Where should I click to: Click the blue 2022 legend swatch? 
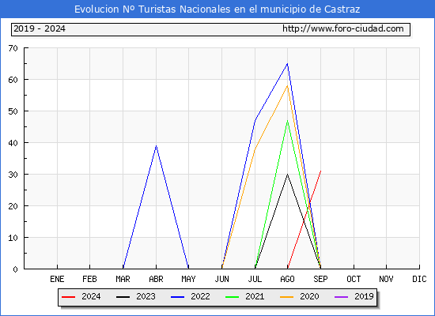coord(177,297)
